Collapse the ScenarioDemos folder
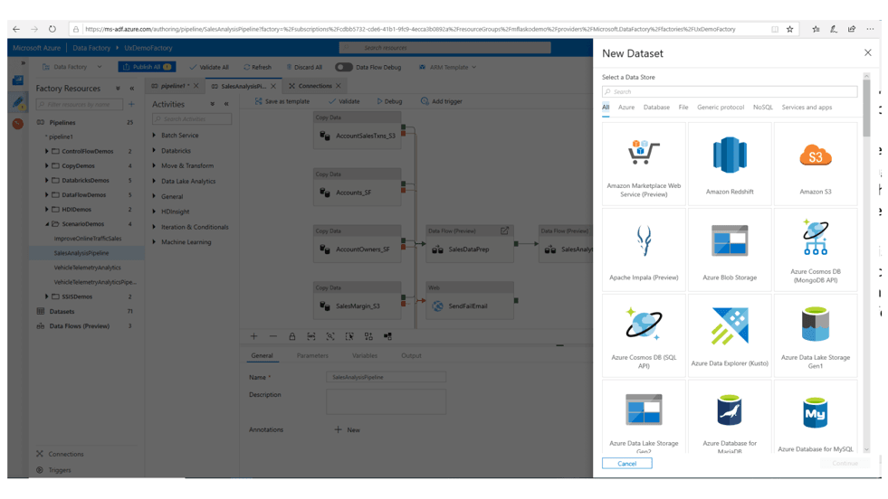This screenshot has width=888, height=499. tap(46, 224)
